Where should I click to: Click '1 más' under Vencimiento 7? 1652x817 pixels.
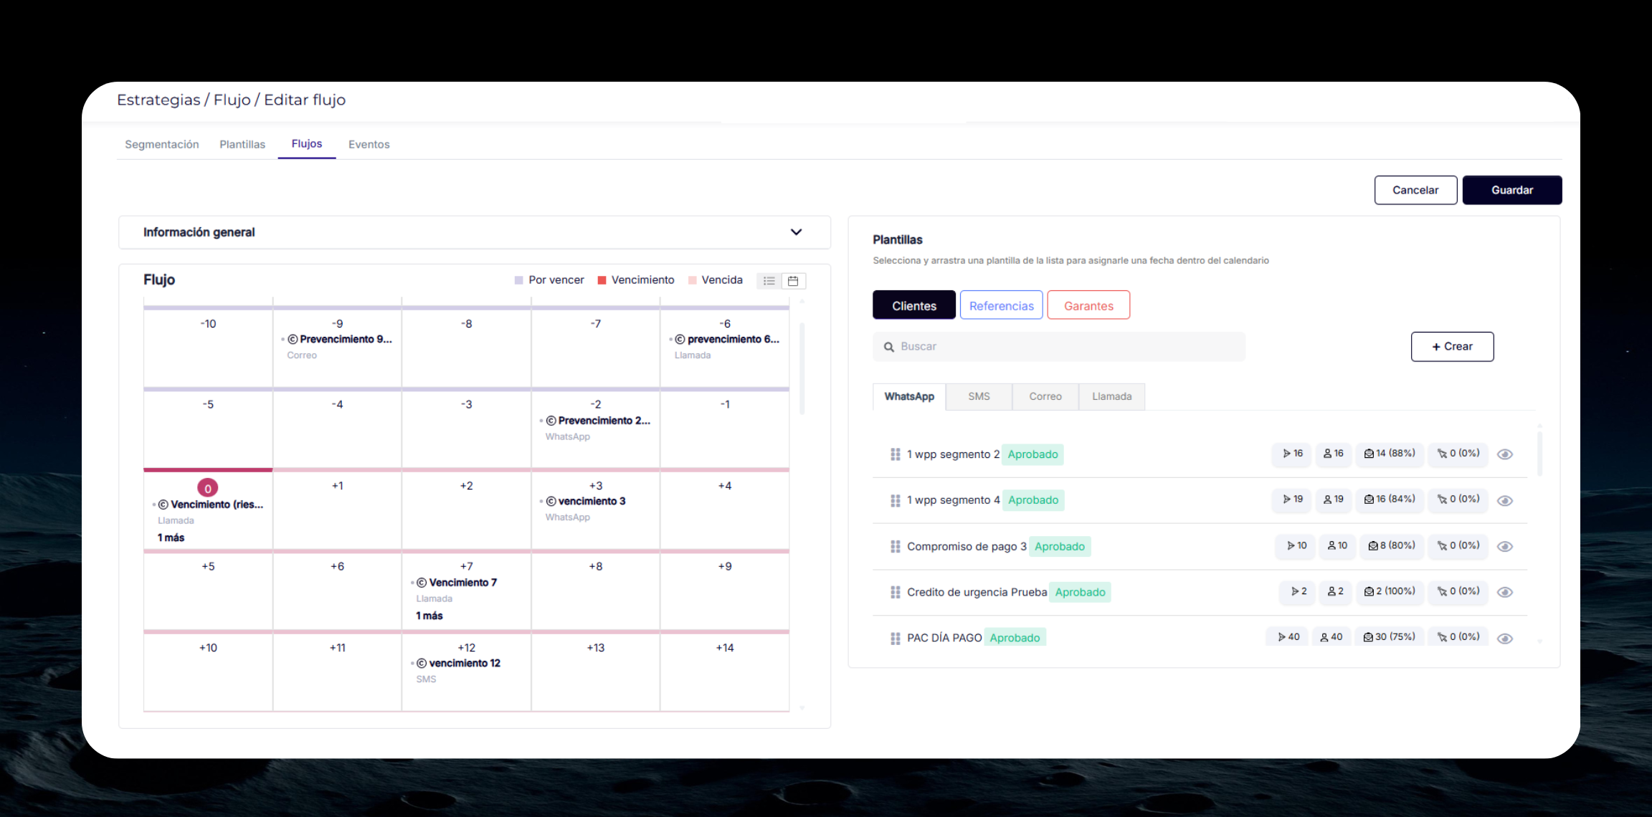coord(428,615)
